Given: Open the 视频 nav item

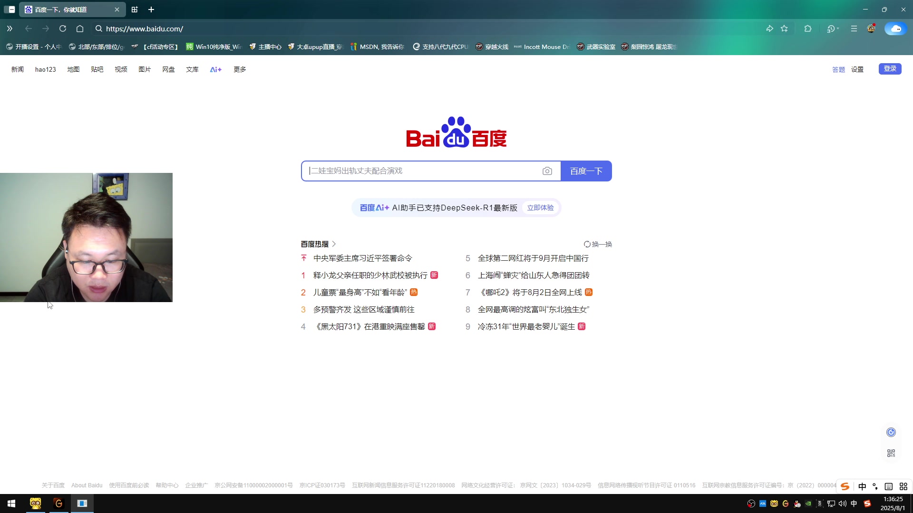Looking at the screenshot, I should (121, 69).
